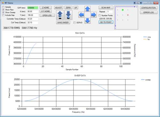Click the ADJUST button
Viewport: 160px width, 117px height.
click(59, 8)
